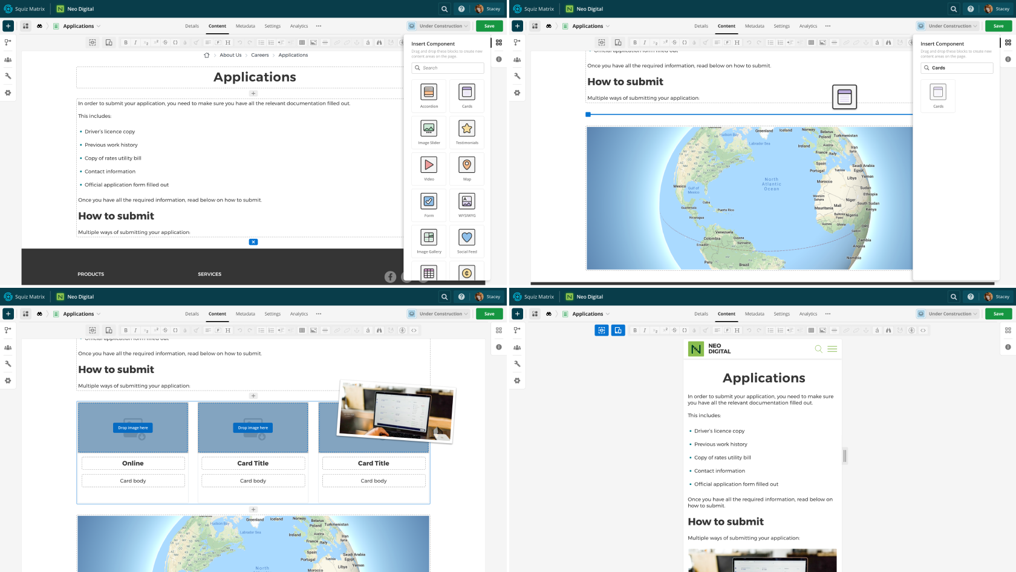Click users icon in top-left sidebar
Image resolution: width=1016 pixels, height=572 pixels.
point(8,59)
